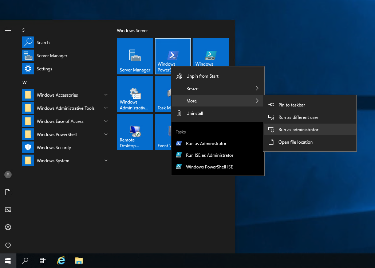Screen dimensions: 375x268
Task: Click the Task View taskbar icon
Action: (43, 260)
